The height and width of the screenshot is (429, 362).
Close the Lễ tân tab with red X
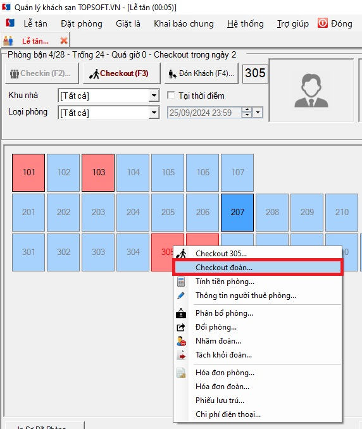[x=64, y=41]
